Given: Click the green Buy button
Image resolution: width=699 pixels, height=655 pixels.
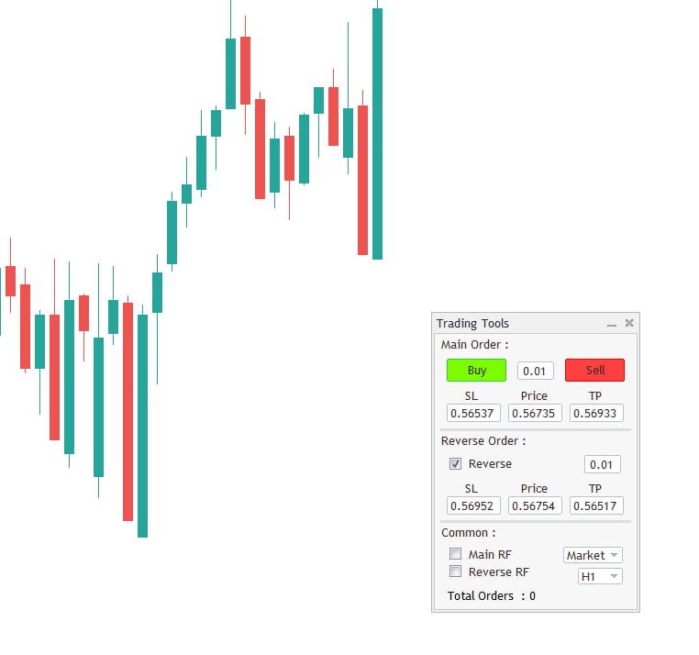Looking at the screenshot, I should pos(476,371).
